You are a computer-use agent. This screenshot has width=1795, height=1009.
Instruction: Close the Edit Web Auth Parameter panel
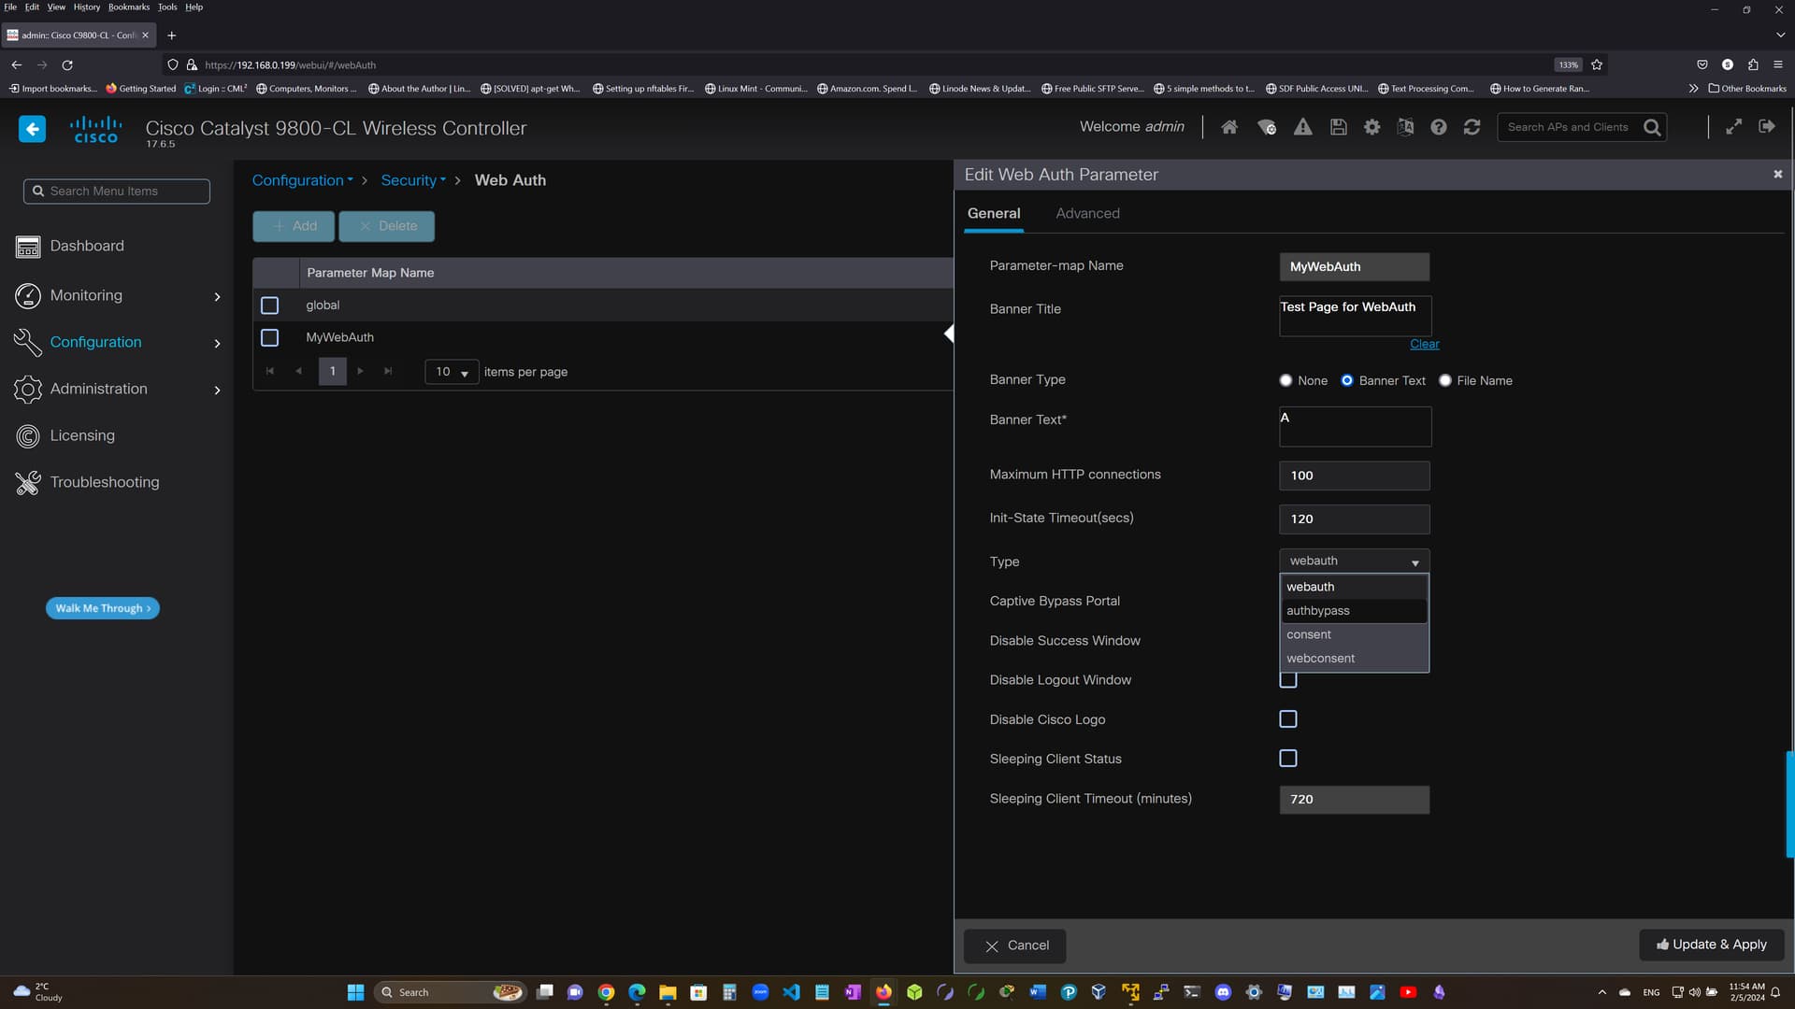tap(1778, 175)
